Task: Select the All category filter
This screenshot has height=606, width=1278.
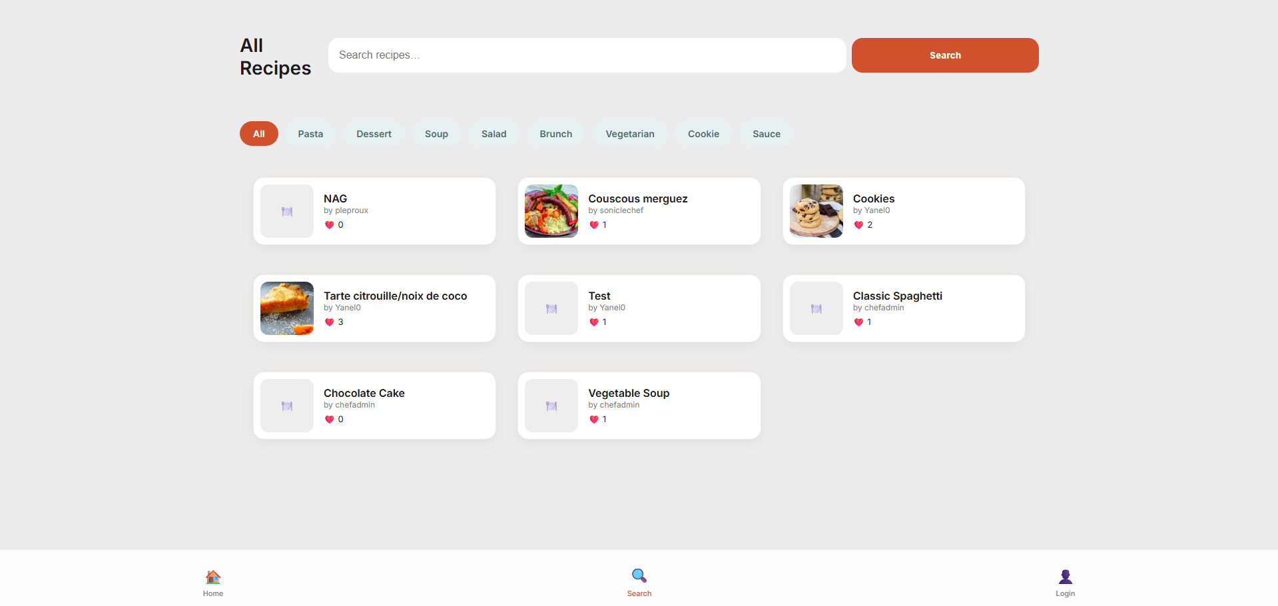Action: [x=258, y=134]
